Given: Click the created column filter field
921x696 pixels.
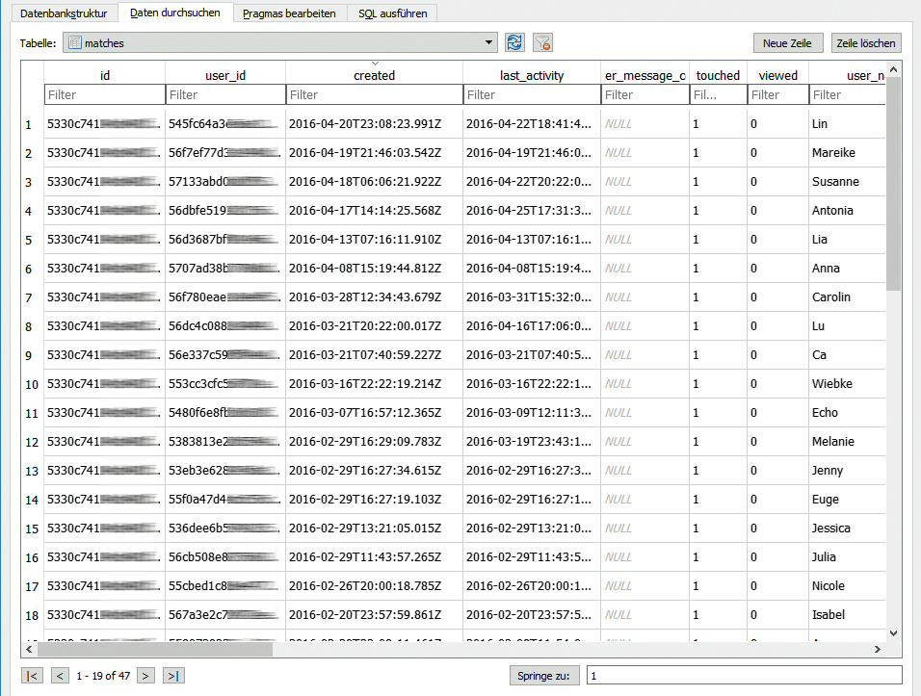Looking at the screenshot, I should [x=374, y=94].
